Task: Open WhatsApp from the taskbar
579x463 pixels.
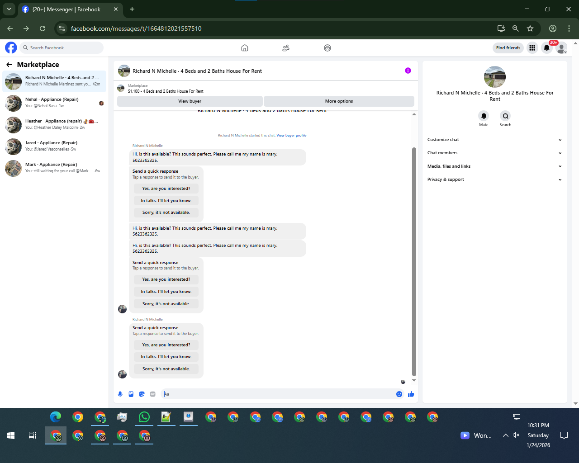Action: tap(144, 417)
